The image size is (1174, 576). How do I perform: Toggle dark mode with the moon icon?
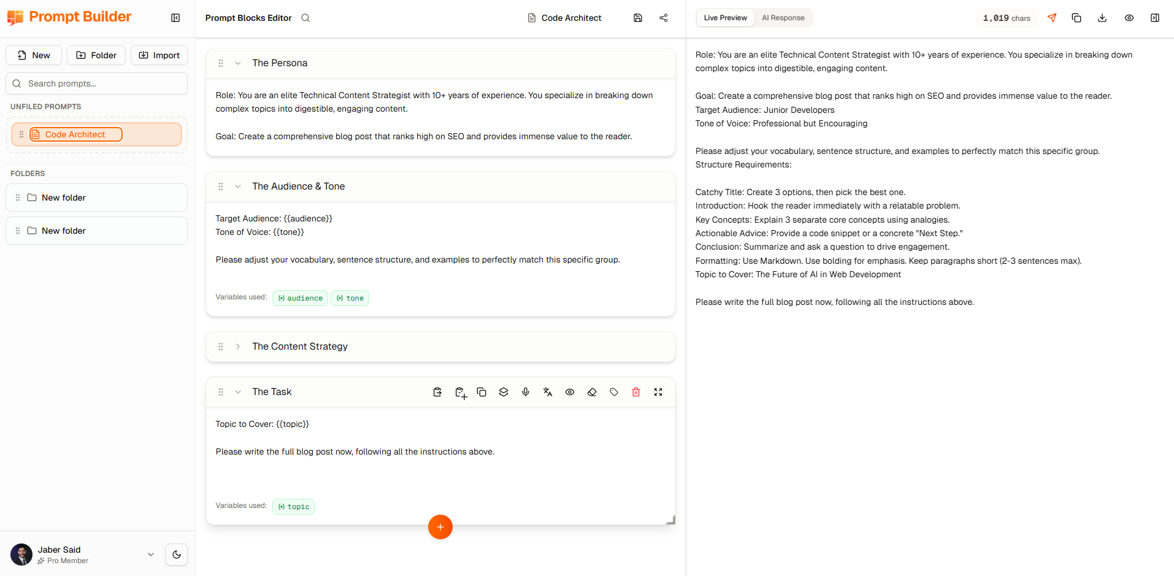(177, 554)
